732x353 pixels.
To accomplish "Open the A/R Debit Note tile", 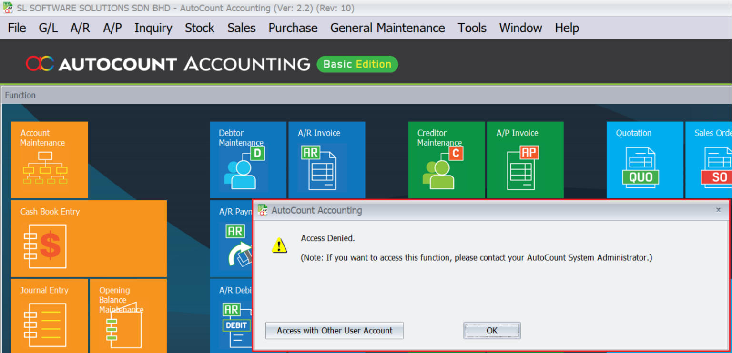I will pyautogui.click(x=231, y=316).
